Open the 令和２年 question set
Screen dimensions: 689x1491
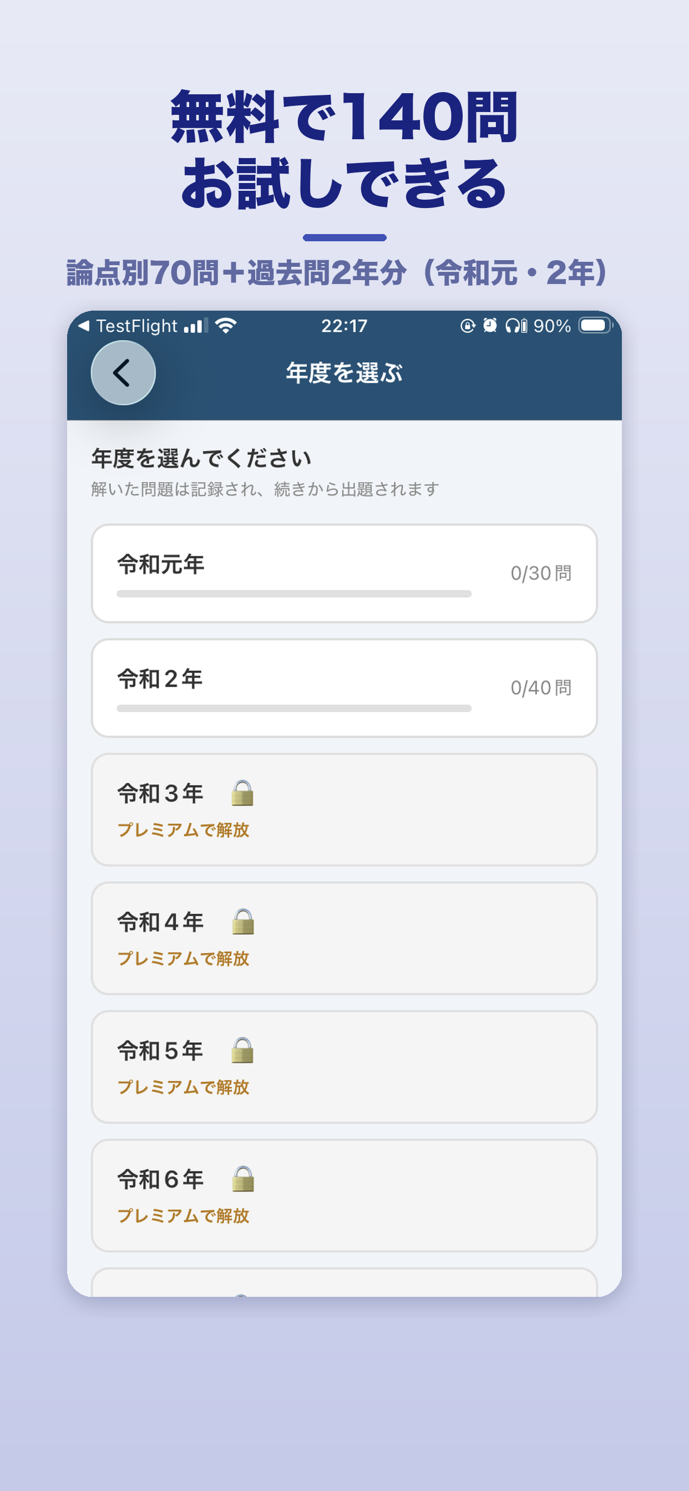click(x=344, y=688)
